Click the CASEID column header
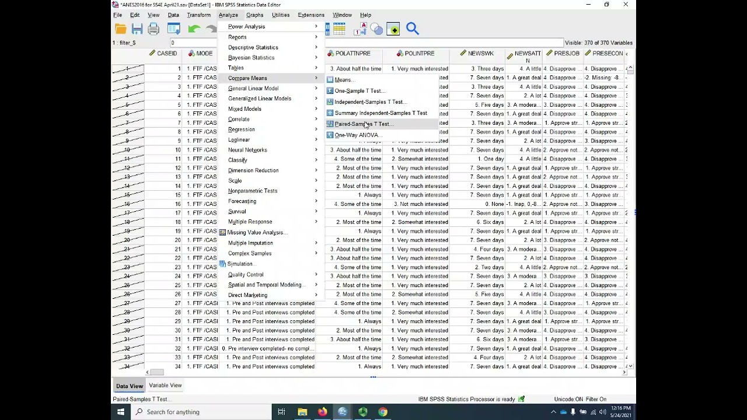 tap(163, 54)
